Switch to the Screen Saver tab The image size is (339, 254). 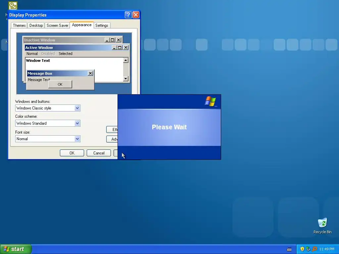click(x=57, y=25)
